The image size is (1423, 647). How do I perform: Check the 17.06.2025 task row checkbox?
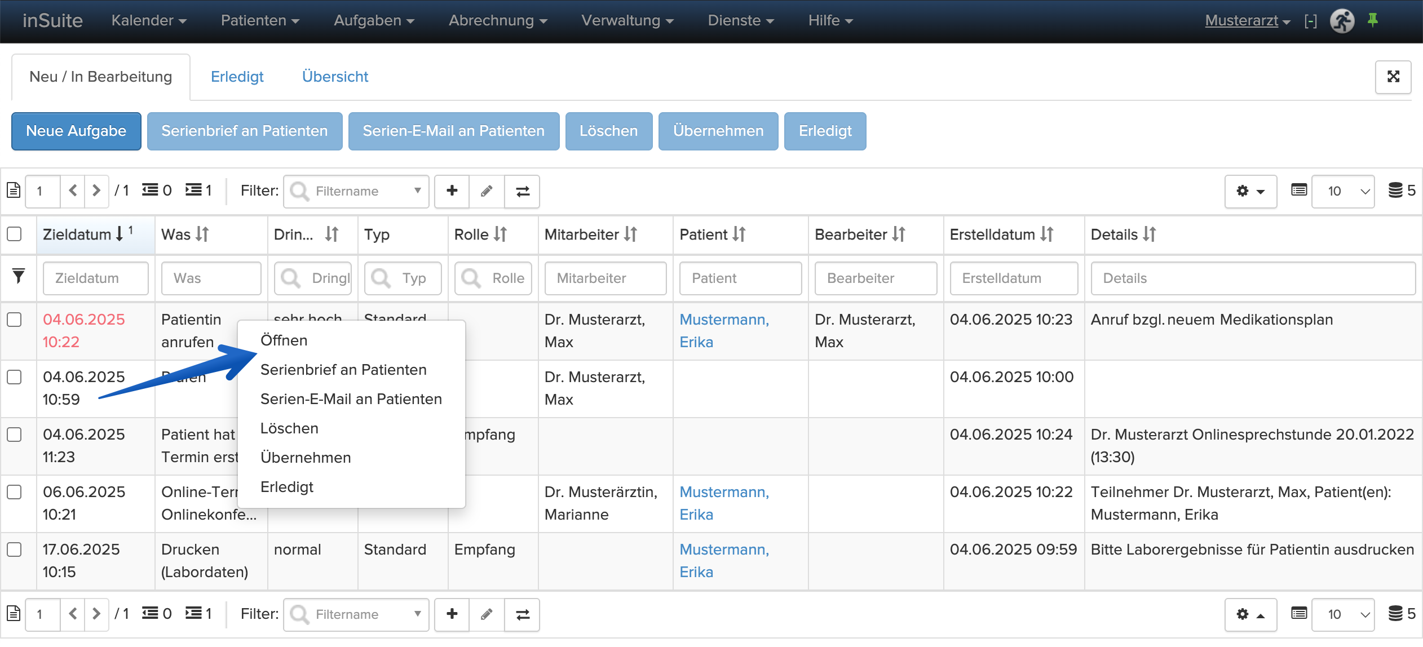point(14,549)
